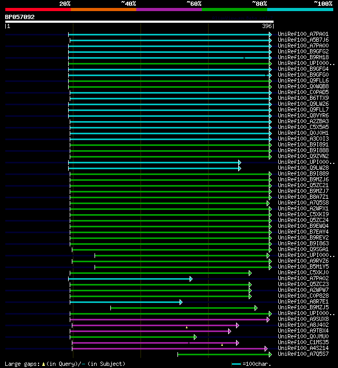
Task: Click the orange ~40% identity legend segment
Action: (x=104, y=10)
